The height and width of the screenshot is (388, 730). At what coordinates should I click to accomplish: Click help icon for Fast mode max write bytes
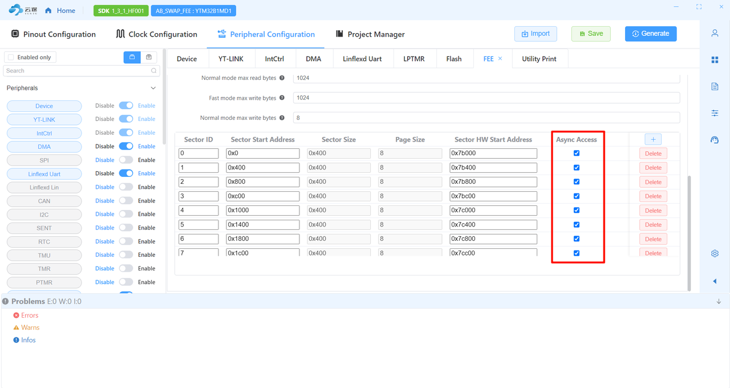coord(282,98)
